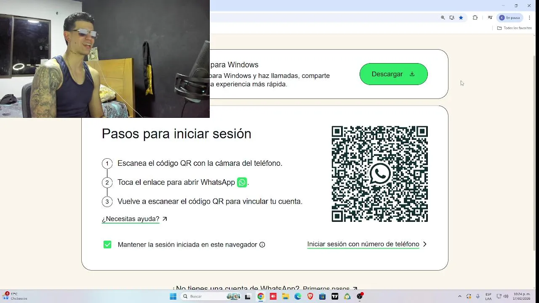This screenshot has width=539, height=303.
Task: Toggle the bookmark star icon
Action: (x=461, y=18)
